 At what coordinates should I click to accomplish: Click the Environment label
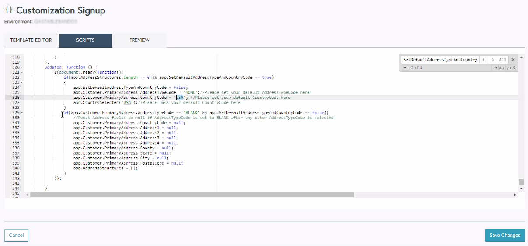pyautogui.click(x=18, y=21)
